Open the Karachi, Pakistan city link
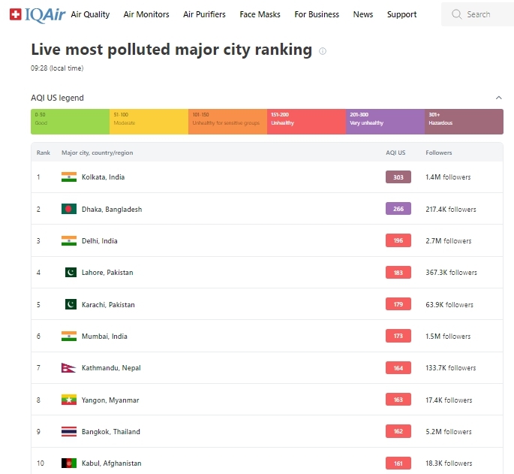 pos(108,305)
